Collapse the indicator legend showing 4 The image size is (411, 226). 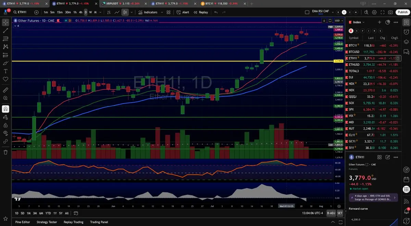point(17,26)
